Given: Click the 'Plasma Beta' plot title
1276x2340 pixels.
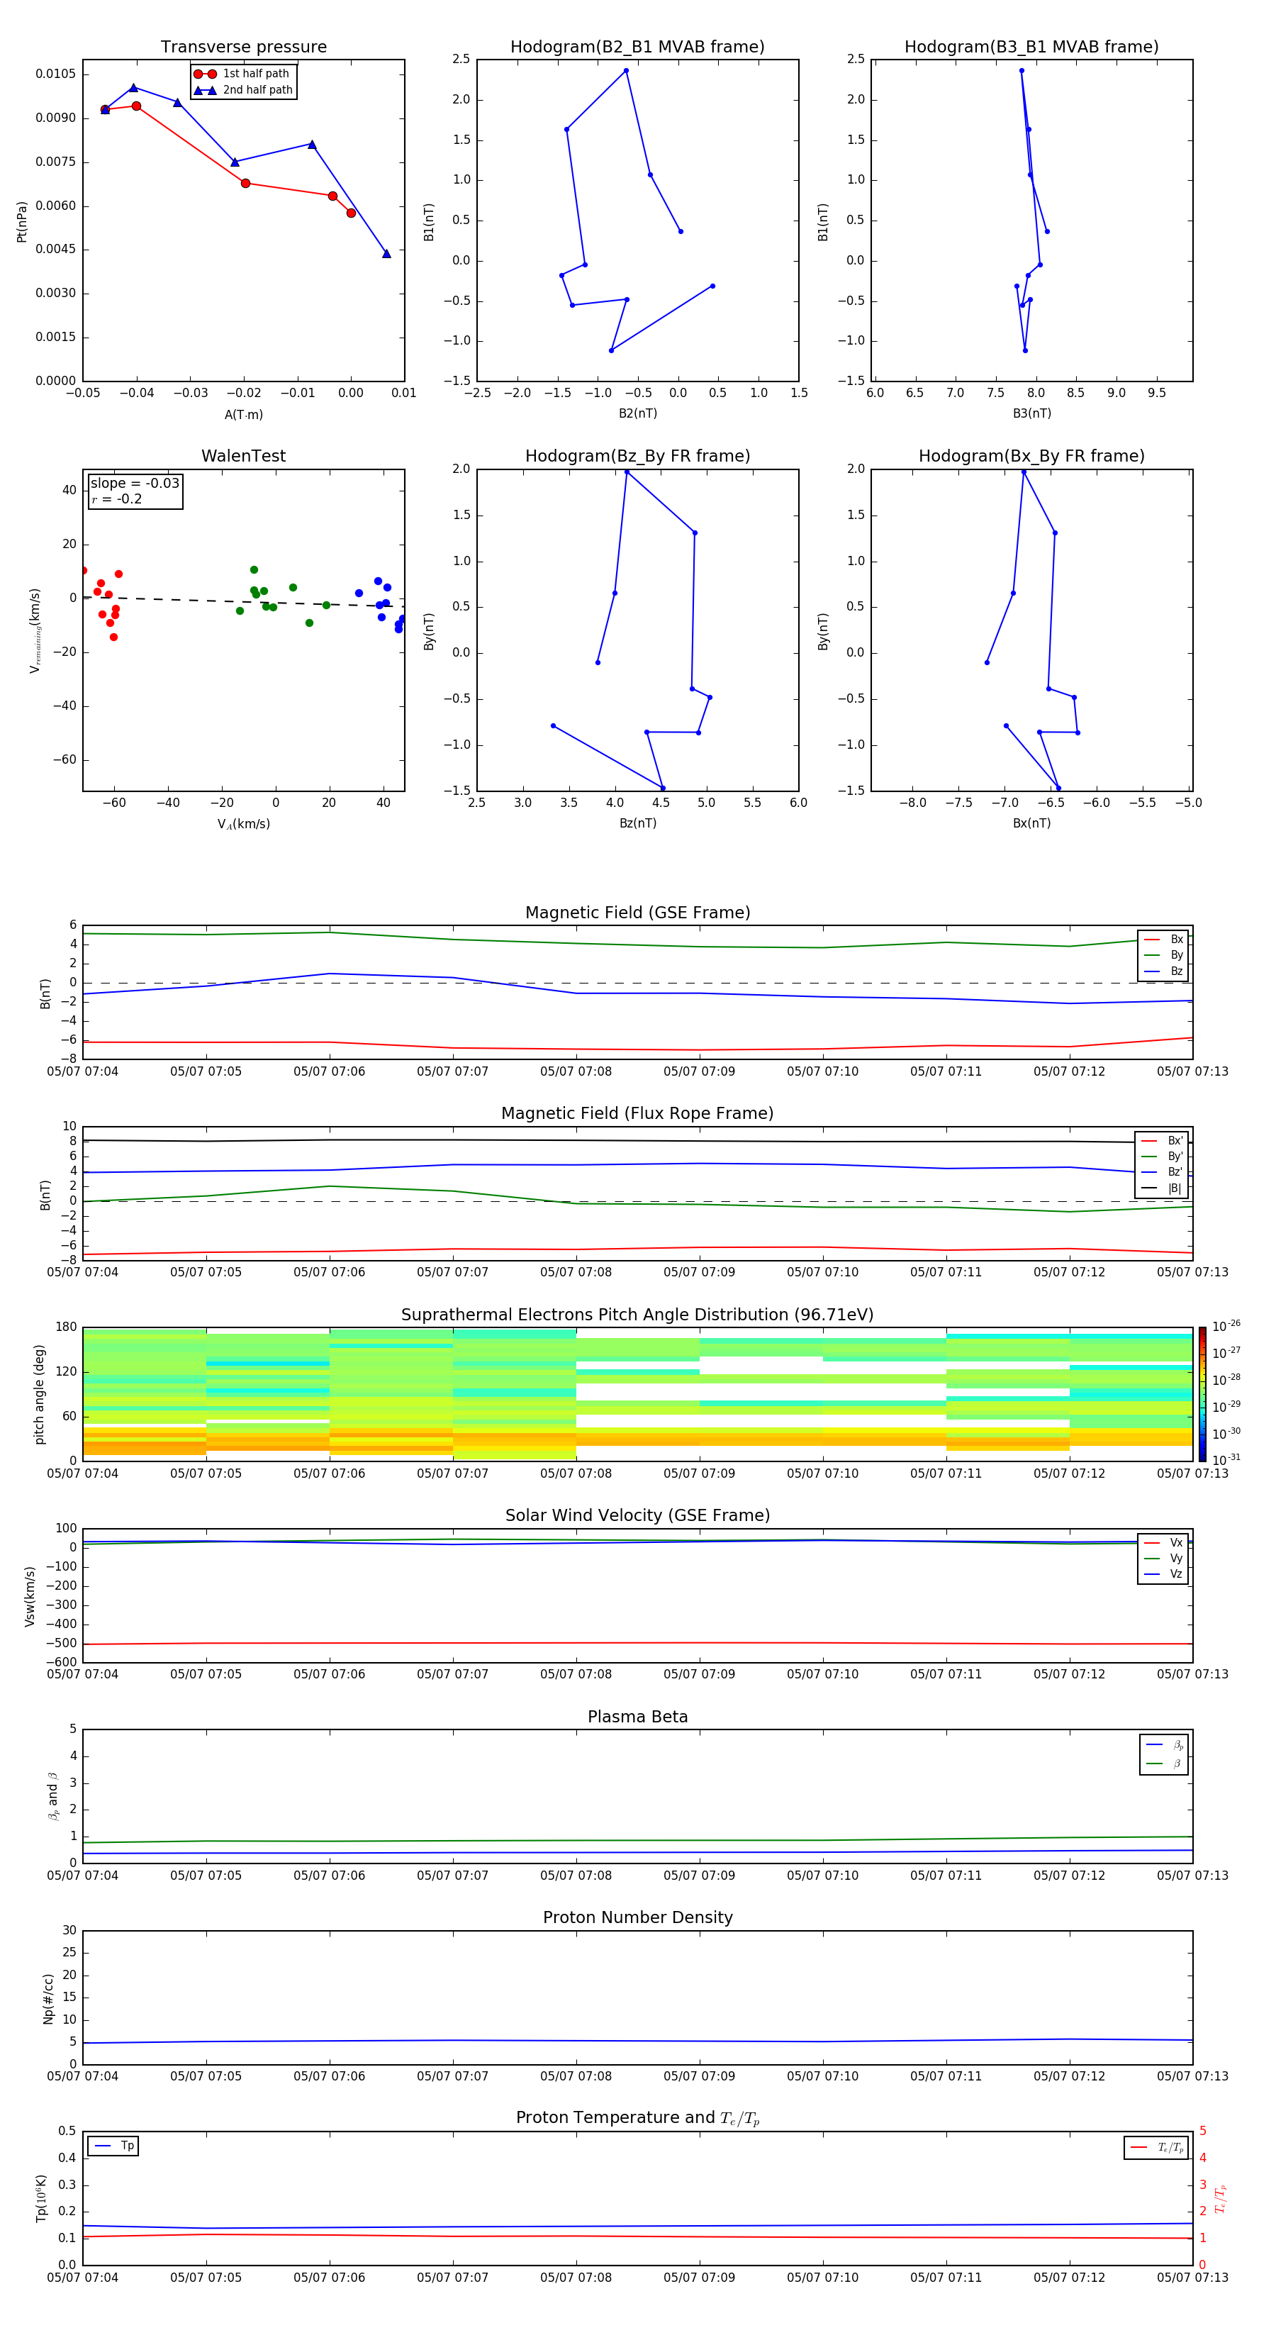Looking at the screenshot, I should (x=637, y=1717).
